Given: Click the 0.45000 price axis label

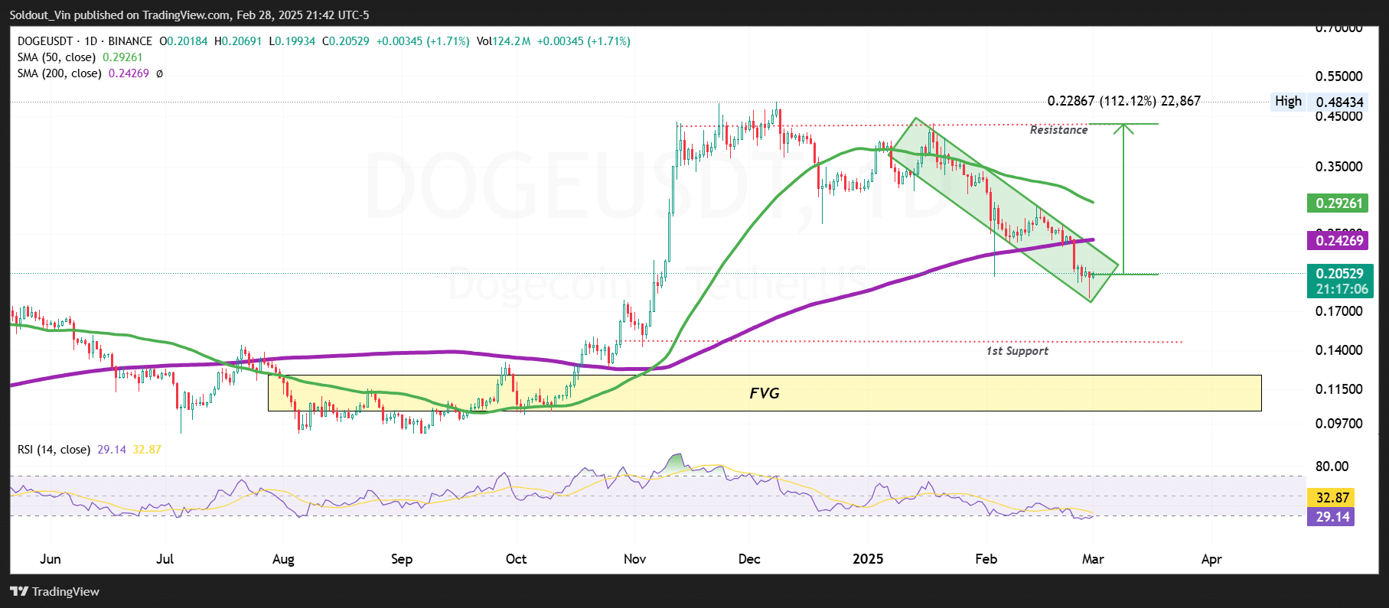Looking at the screenshot, I should 1338,116.
